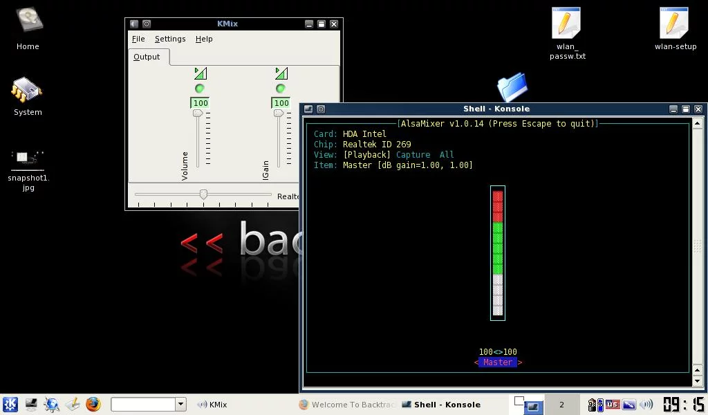Launch Firefox from the taskbar
Viewport: 708px width, 415px height.
(93, 404)
